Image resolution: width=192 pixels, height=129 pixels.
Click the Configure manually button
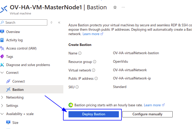pyautogui.click(x=148, y=114)
